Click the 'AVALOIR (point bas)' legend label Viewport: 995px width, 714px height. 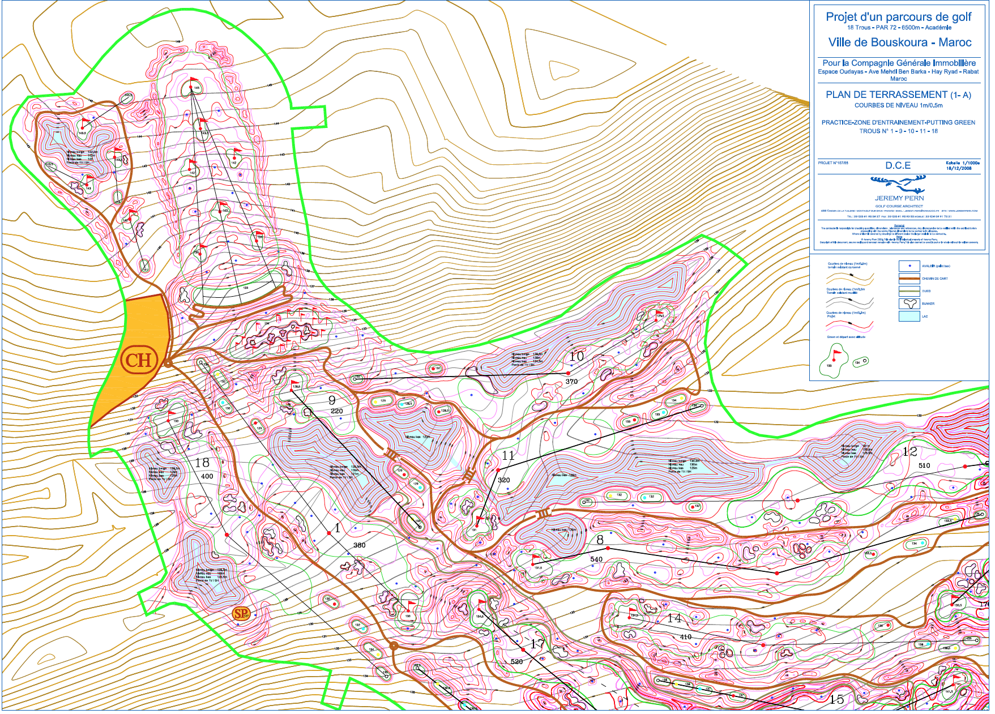coord(936,266)
